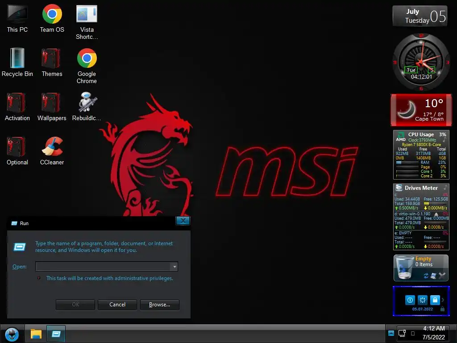Click Cancel in the Run dialog
The image size is (457, 343).
(x=117, y=305)
